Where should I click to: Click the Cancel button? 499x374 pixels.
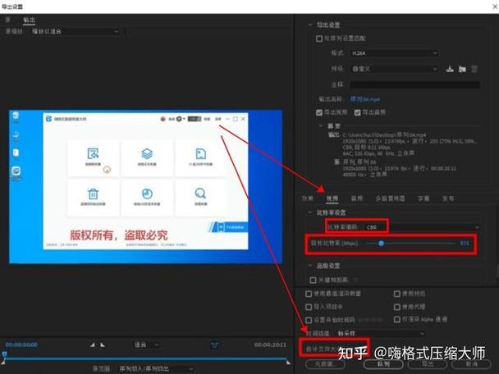point(471,364)
